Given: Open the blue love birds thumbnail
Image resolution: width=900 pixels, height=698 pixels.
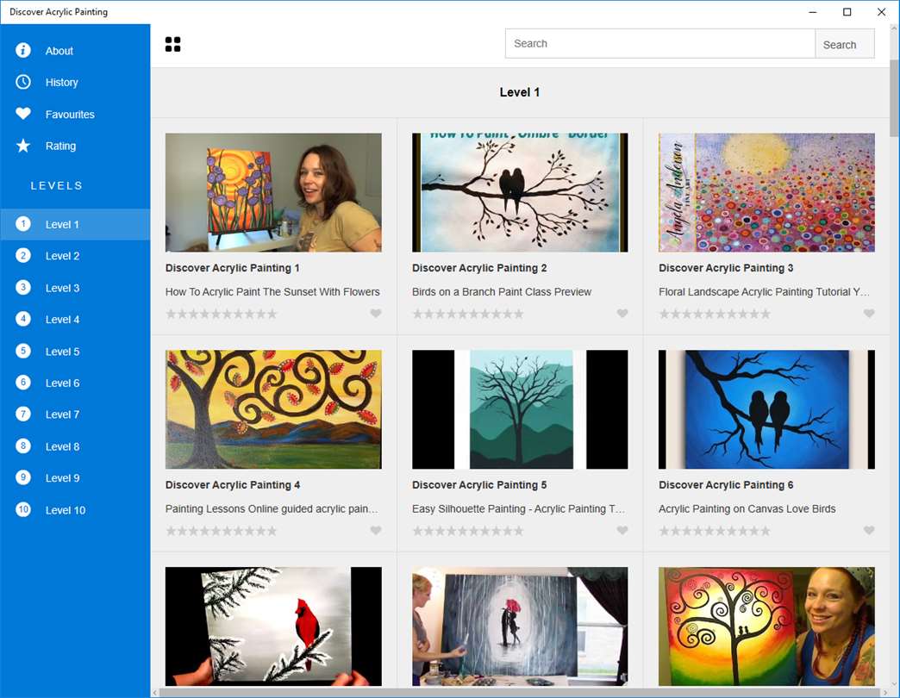Looking at the screenshot, I should point(767,409).
